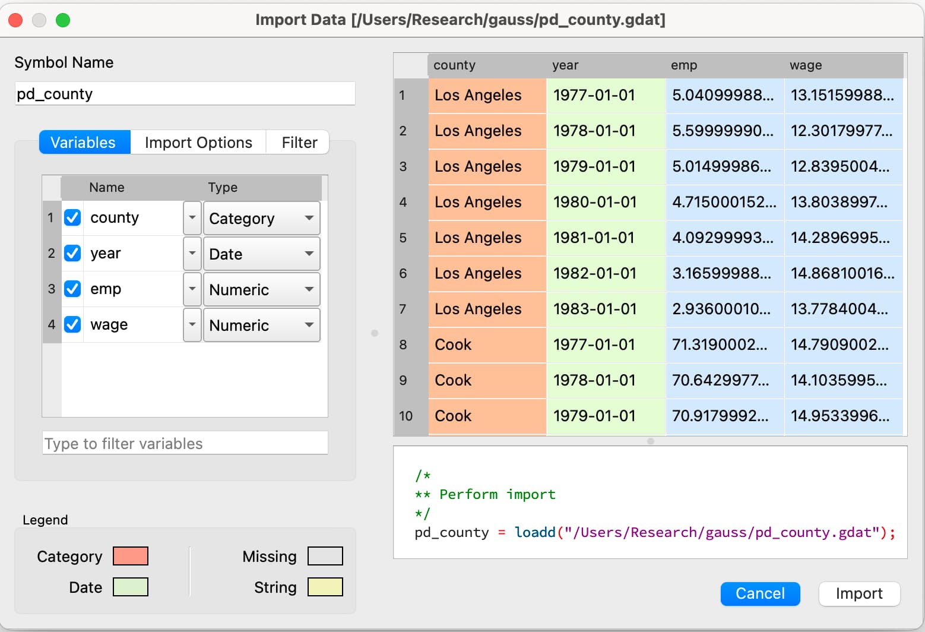The image size is (925, 632).
Task: Open the Date type dropdown for year
Action: pyautogui.click(x=261, y=254)
